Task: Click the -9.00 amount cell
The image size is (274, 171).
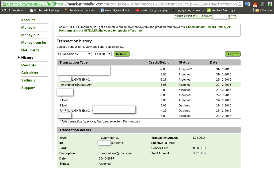Action: point(163,69)
